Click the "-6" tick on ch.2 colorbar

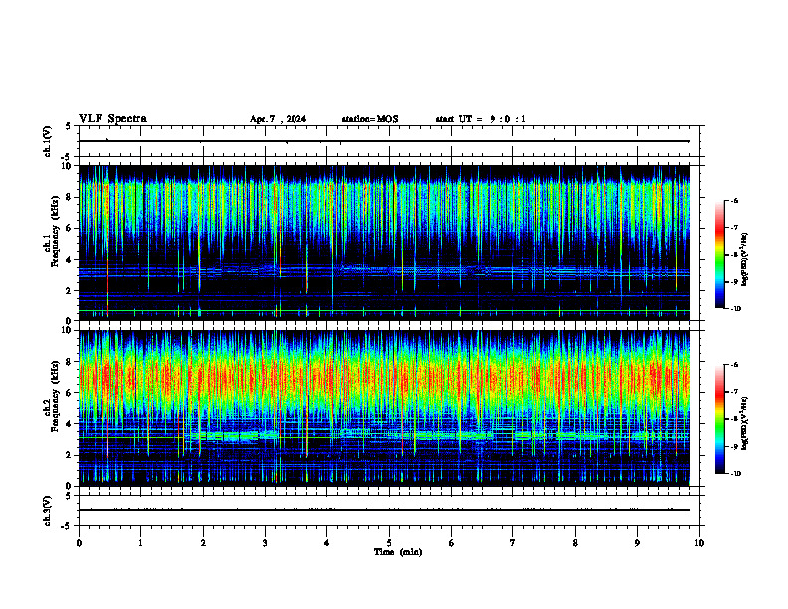tap(735, 365)
